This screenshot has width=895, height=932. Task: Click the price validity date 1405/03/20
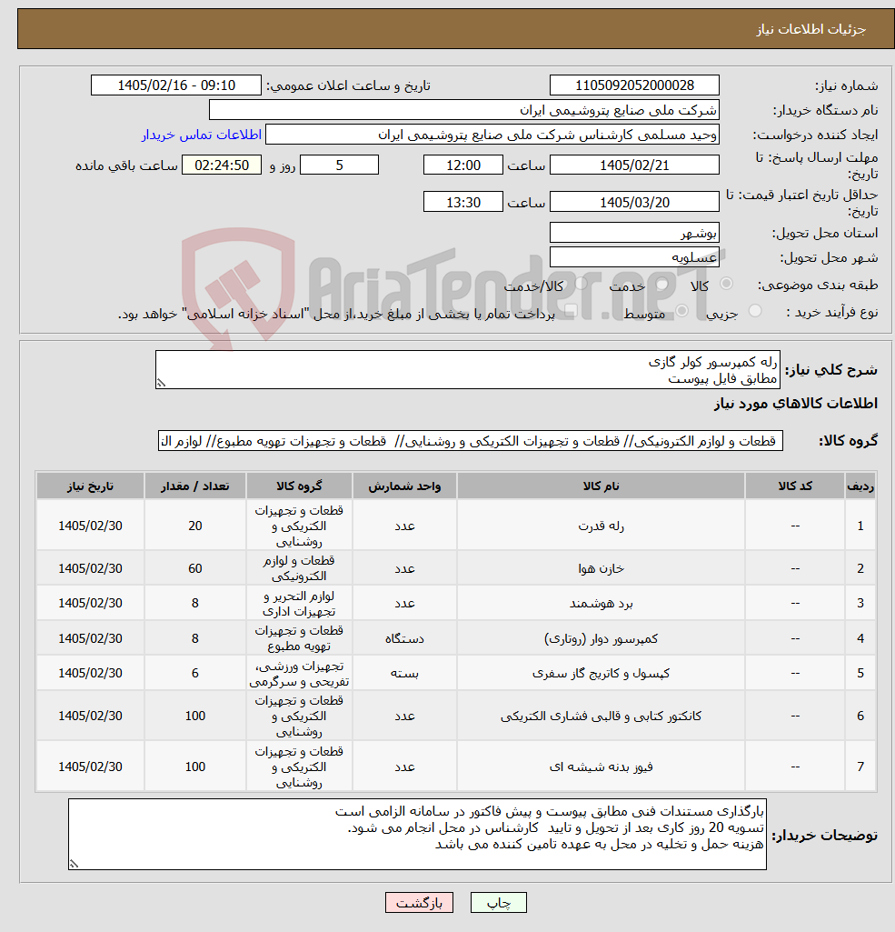click(634, 202)
